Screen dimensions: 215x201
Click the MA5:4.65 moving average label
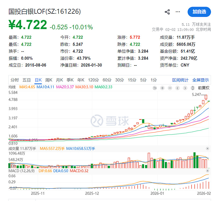click(x=27, y=87)
